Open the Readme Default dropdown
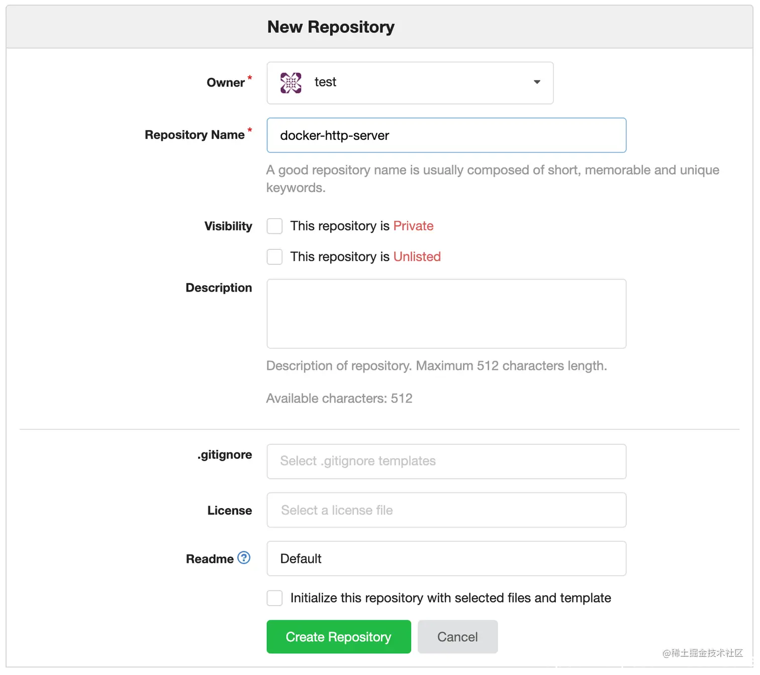The image size is (760, 675). click(x=446, y=558)
